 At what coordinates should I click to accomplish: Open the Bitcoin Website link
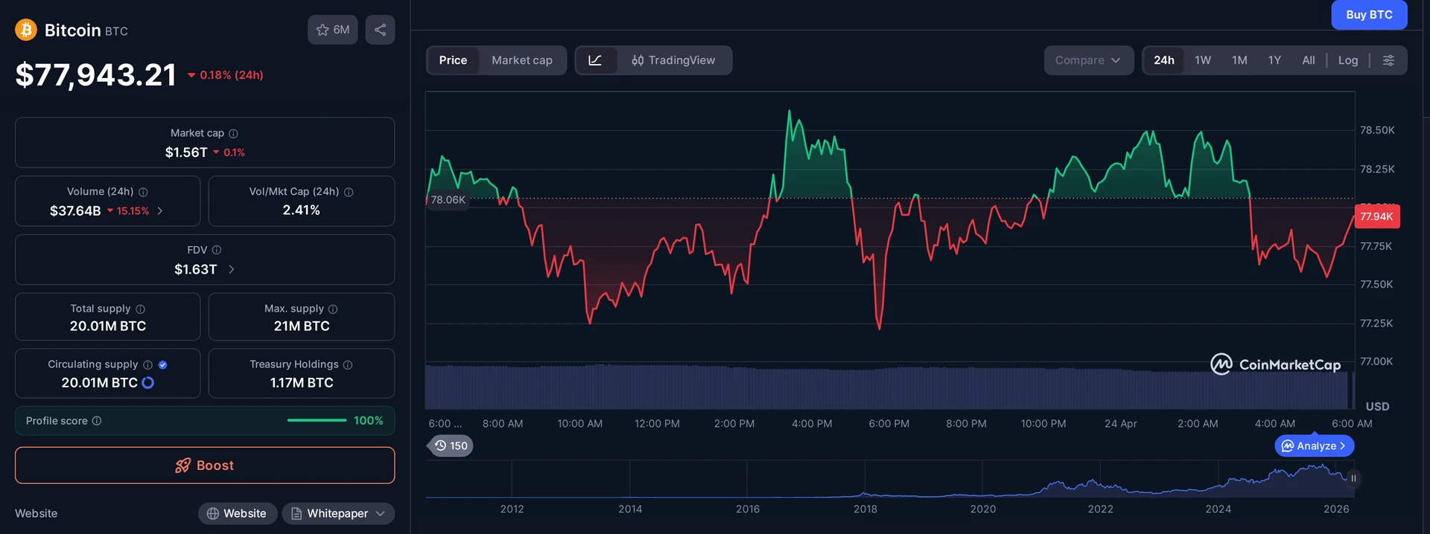tap(237, 513)
